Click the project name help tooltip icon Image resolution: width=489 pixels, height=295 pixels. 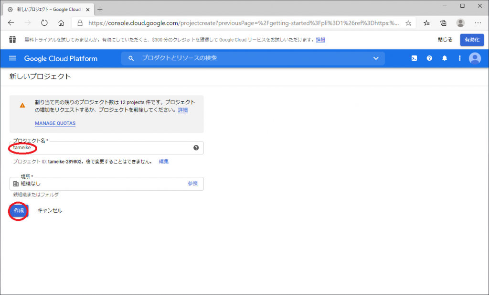pos(196,148)
